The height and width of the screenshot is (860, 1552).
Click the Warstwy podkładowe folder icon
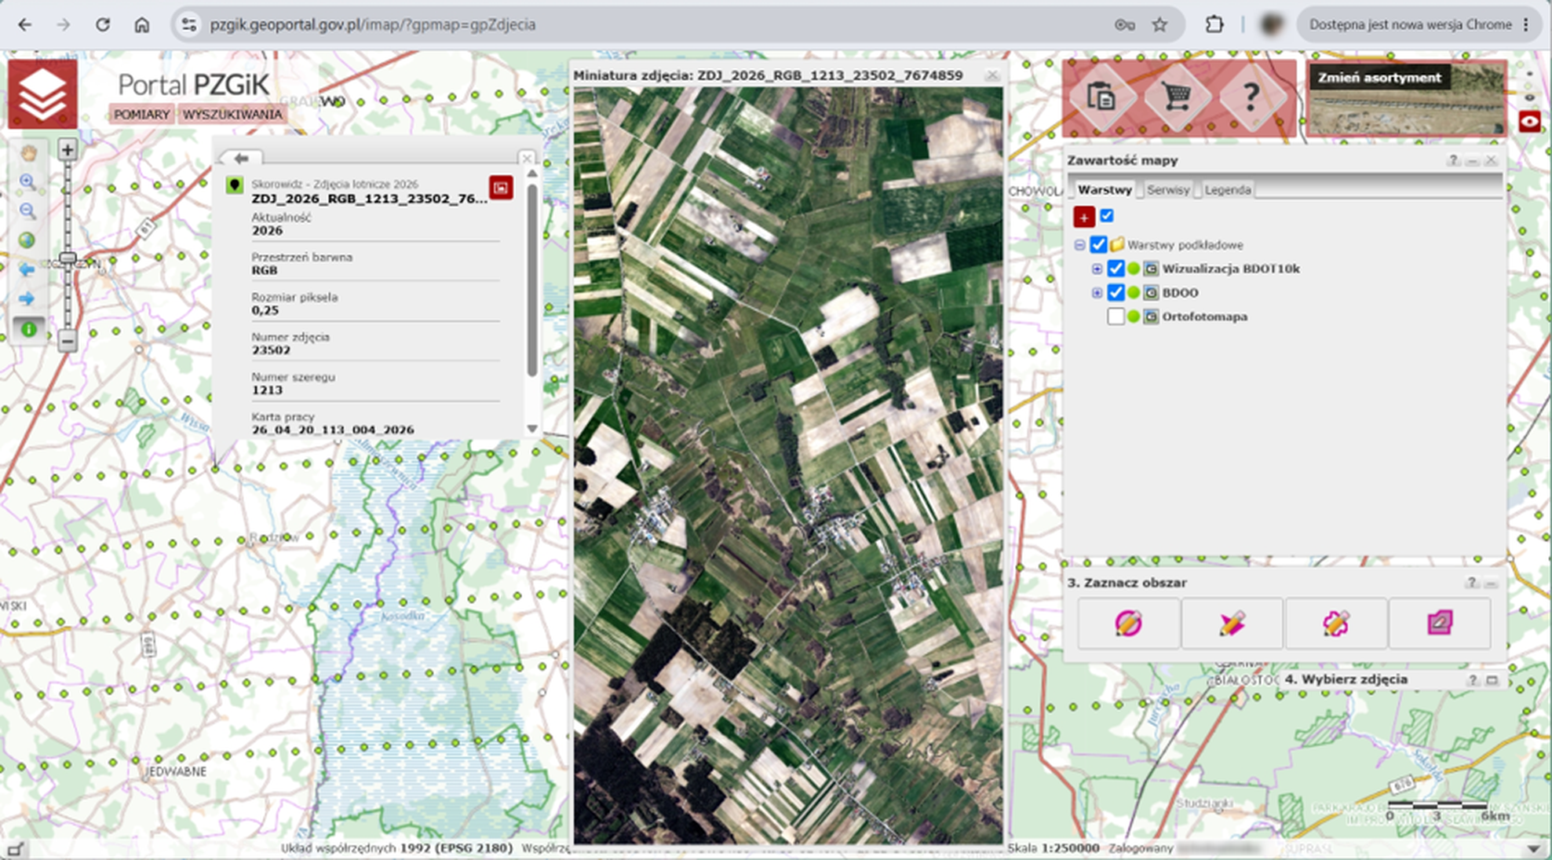[1117, 244]
